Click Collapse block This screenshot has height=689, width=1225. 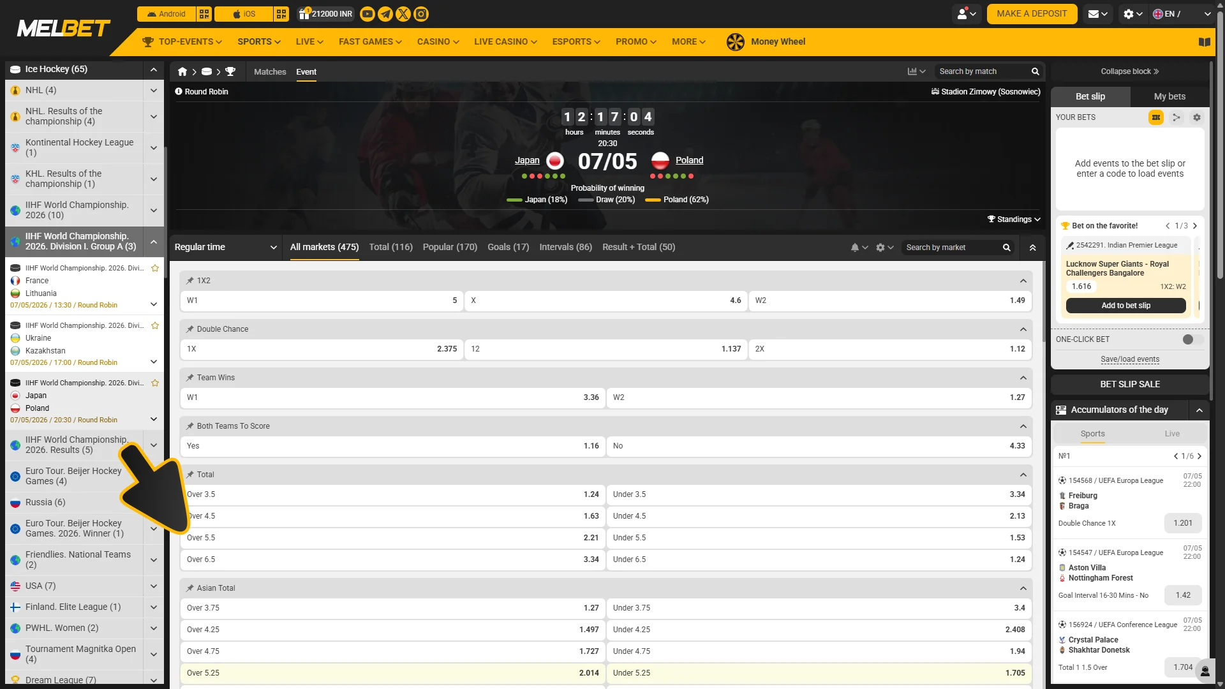(1129, 71)
